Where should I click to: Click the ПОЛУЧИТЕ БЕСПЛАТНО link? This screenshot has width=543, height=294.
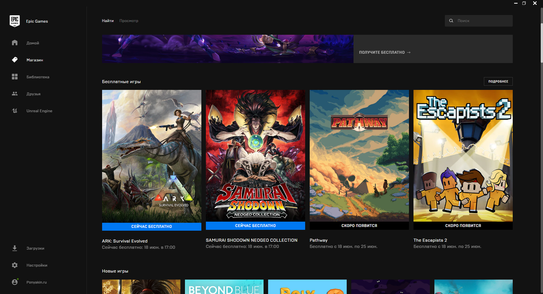click(385, 52)
